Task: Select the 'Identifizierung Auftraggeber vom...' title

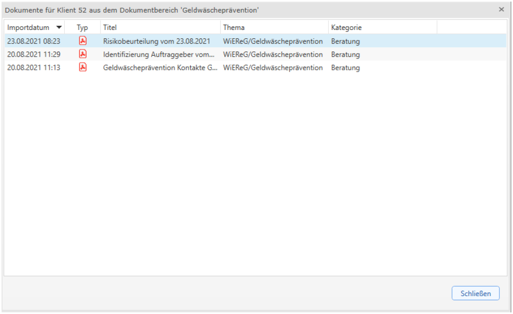Action: (159, 54)
